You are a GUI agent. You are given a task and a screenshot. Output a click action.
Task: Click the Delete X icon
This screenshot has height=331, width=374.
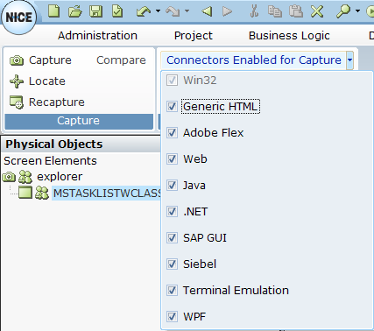[x=317, y=11]
